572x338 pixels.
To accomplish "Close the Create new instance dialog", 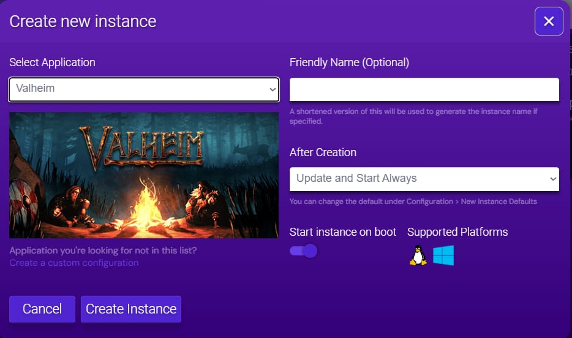I will [x=548, y=21].
